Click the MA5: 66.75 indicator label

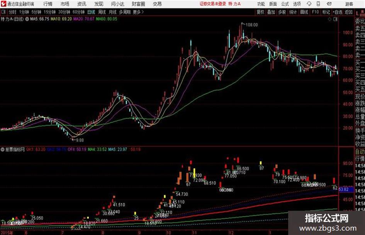click(x=39, y=19)
